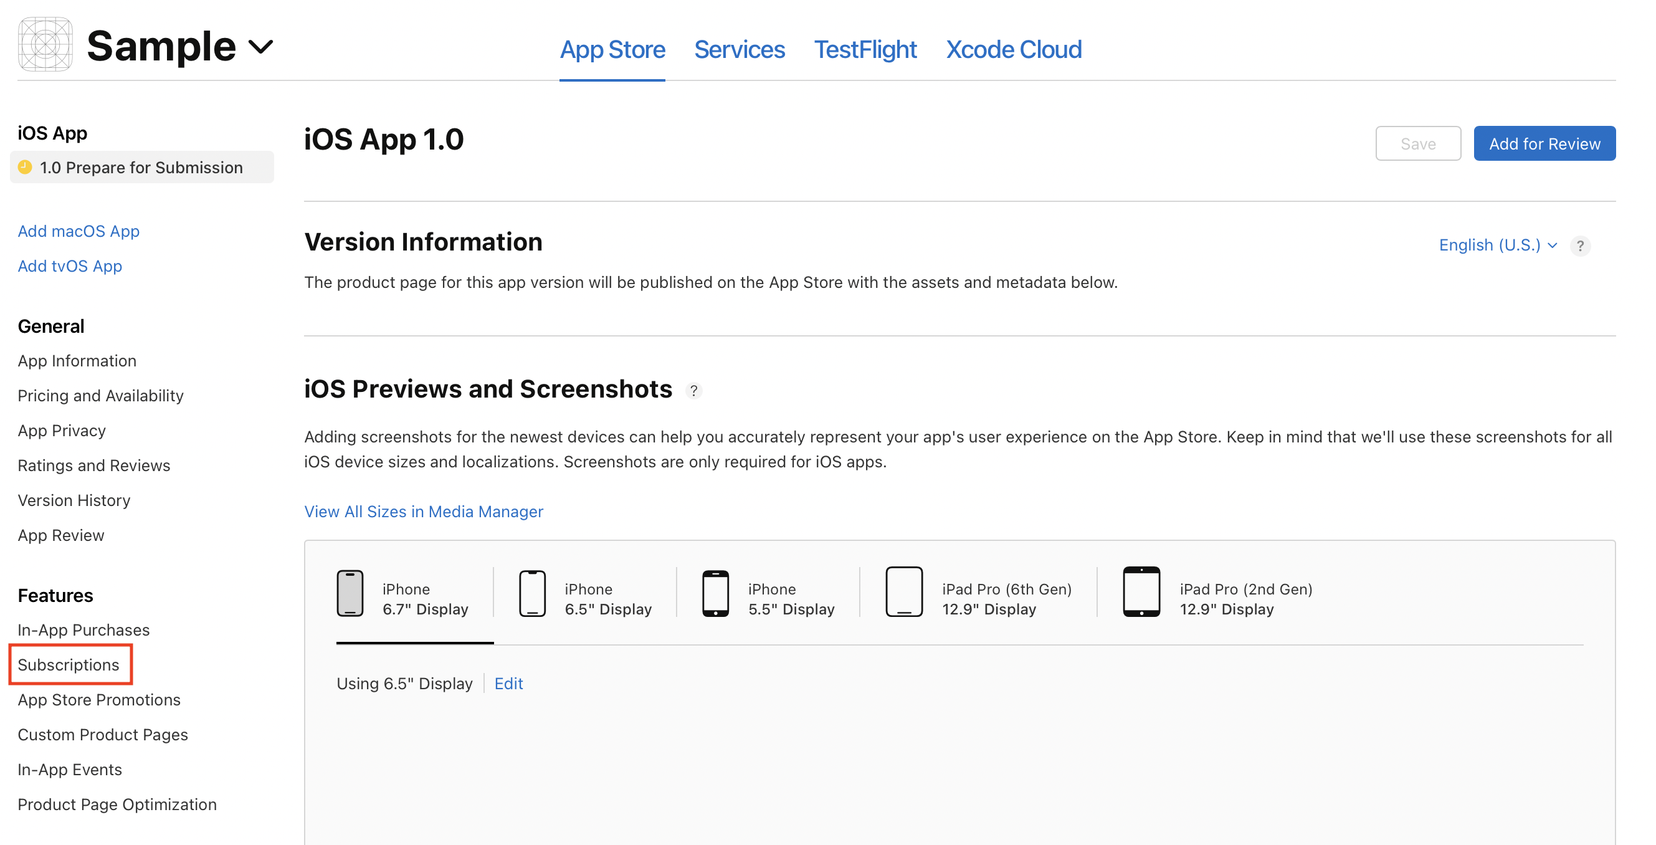Click help icon beside iOS Previews and Screenshots
1656x845 pixels.
[693, 390]
